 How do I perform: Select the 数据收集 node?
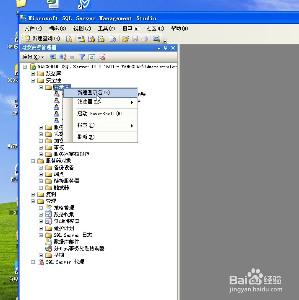click(x=64, y=215)
